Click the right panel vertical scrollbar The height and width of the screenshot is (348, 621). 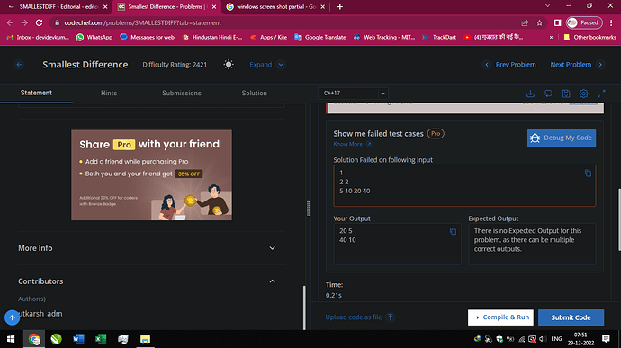pyautogui.click(x=619, y=219)
